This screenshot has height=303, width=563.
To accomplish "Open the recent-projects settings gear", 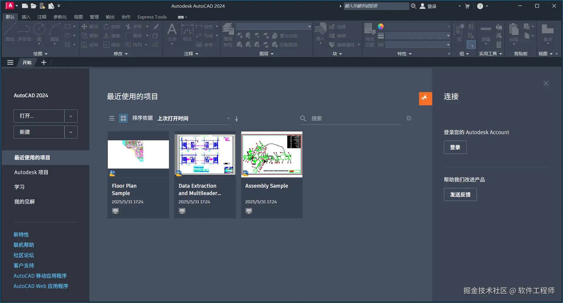I will click(x=409, y=118).
